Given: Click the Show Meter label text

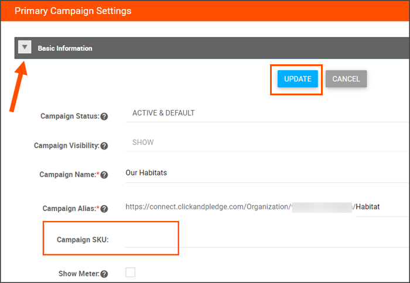Looking at the screenshot, I should (78, 274).
